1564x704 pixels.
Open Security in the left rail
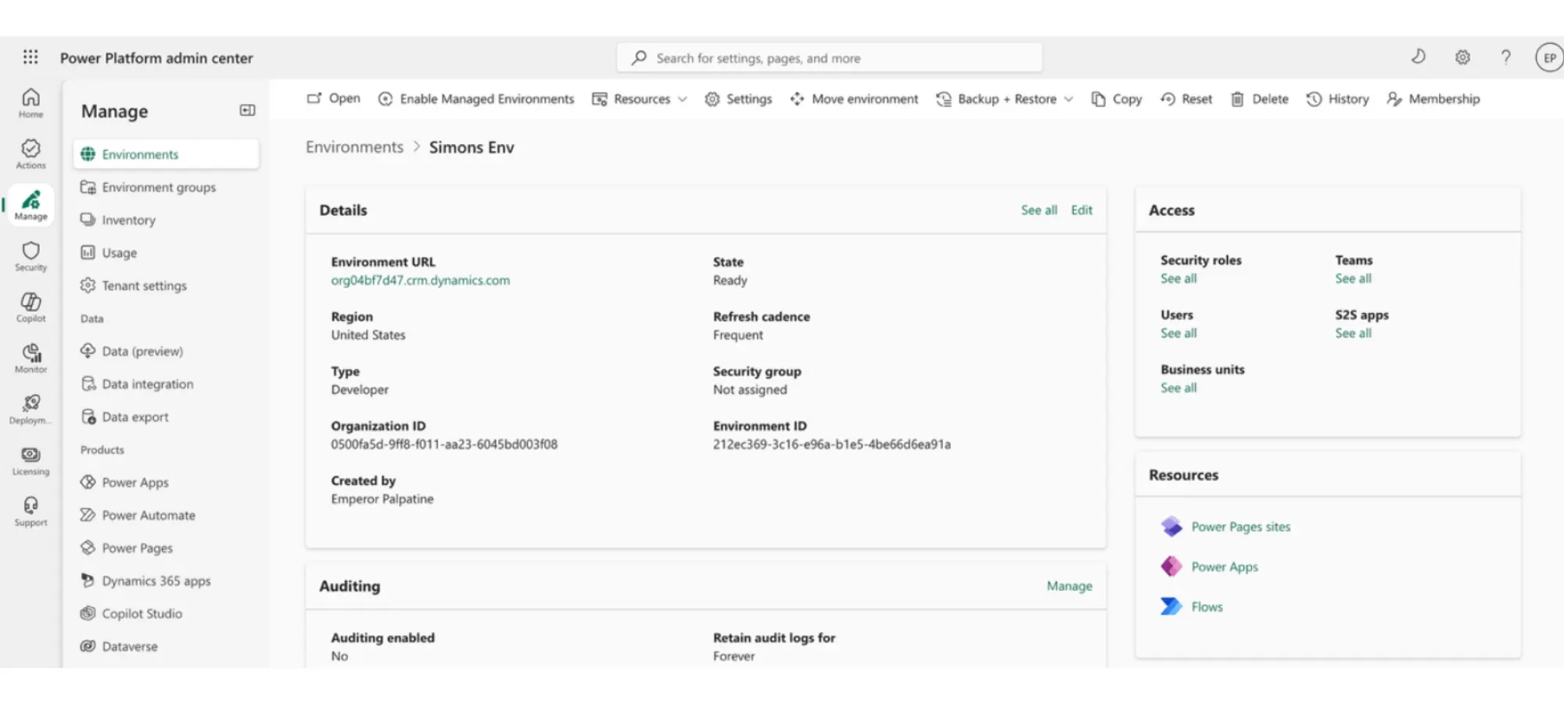click(x=30, y=257)
